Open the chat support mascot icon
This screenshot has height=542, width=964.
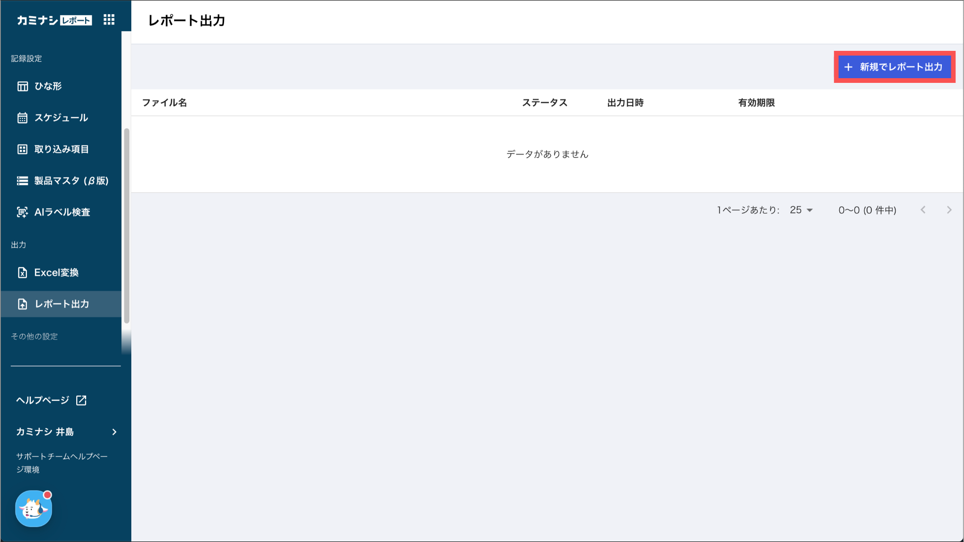click(33, 509)
